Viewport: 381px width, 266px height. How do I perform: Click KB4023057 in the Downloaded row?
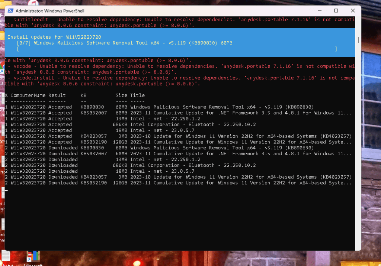coord(93,177)
